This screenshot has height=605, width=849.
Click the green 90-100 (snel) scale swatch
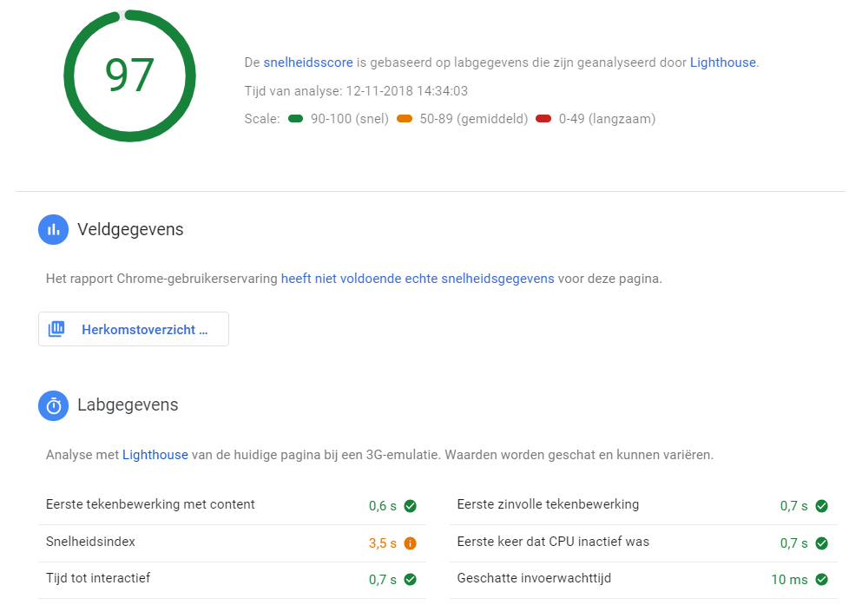pyautogui.click(x=296, y=119)
